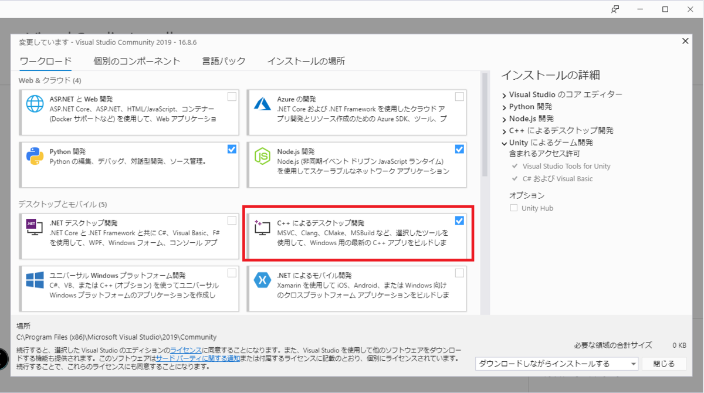Switch to the 個別のコンポーネント tab
Image resolution: width=704 pixels, height=393 pixels.
(137, 60)
